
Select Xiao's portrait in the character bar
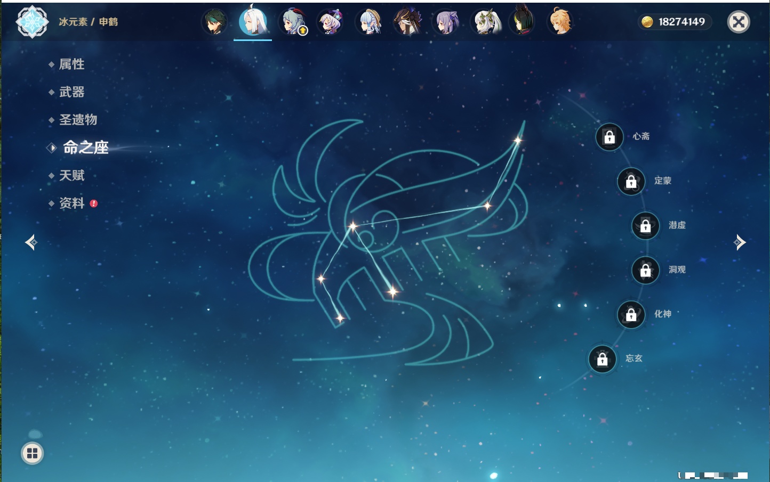coord(215,22)
